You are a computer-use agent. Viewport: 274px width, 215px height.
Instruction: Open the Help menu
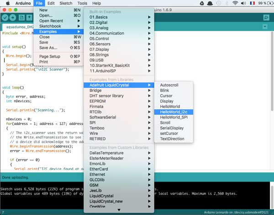coord(96,3)
